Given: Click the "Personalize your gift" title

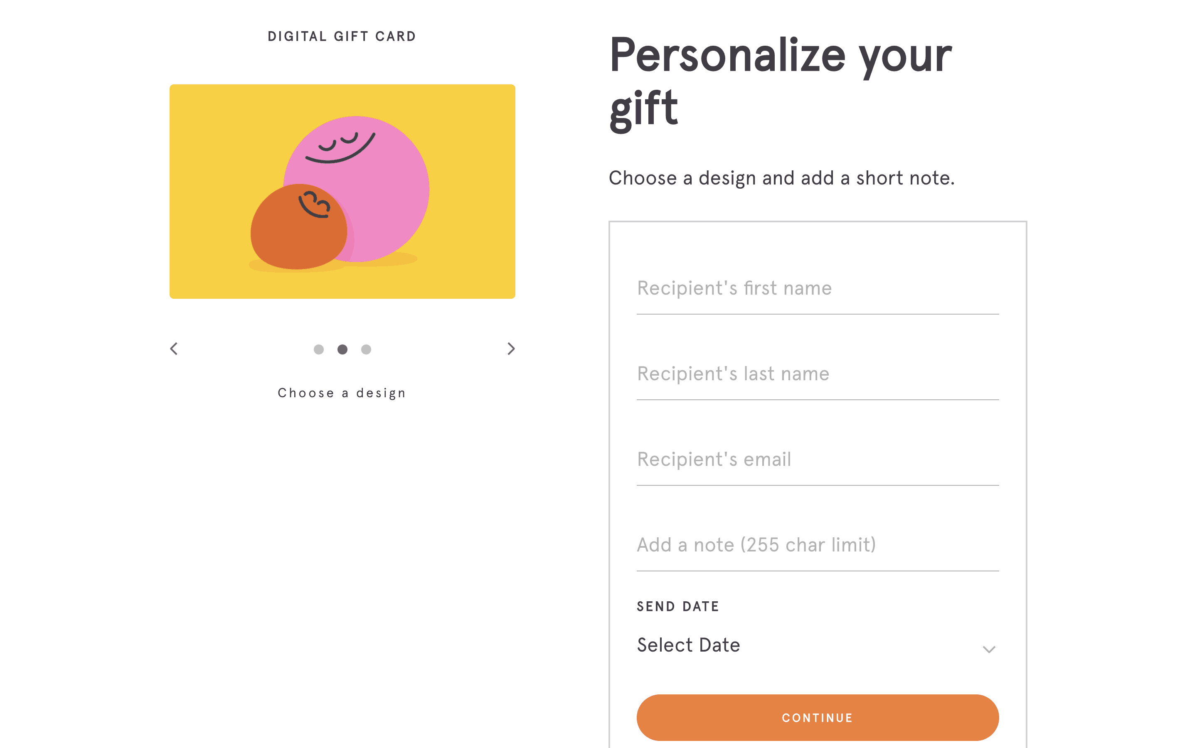Looking at the screenshot, I should click(x=781, y=81).
